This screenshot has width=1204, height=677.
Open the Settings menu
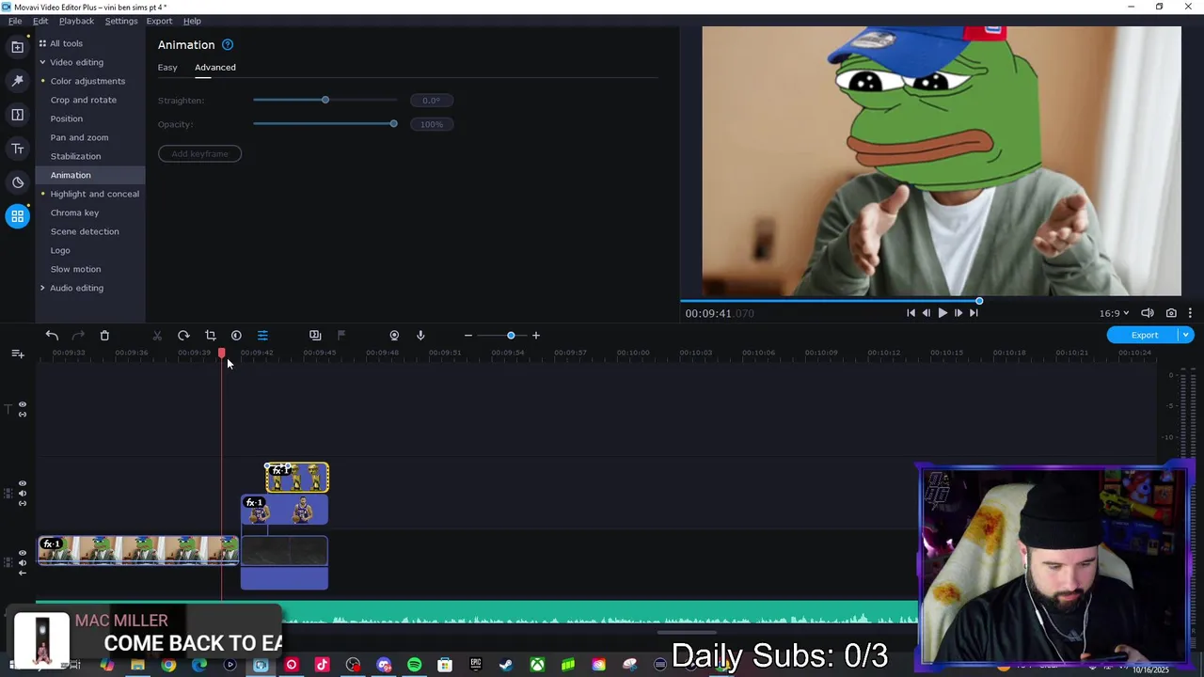point(121,21)
